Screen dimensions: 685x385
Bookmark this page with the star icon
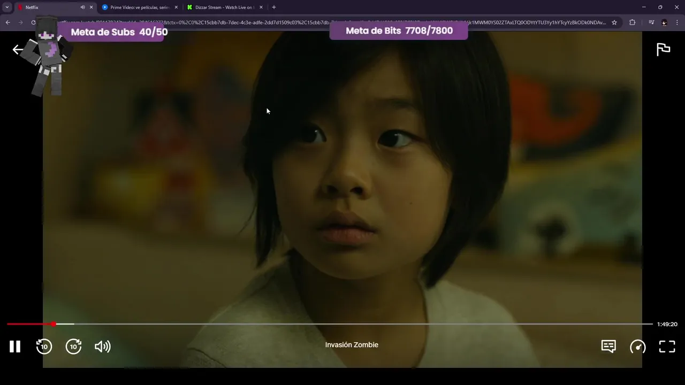(614, 22)
